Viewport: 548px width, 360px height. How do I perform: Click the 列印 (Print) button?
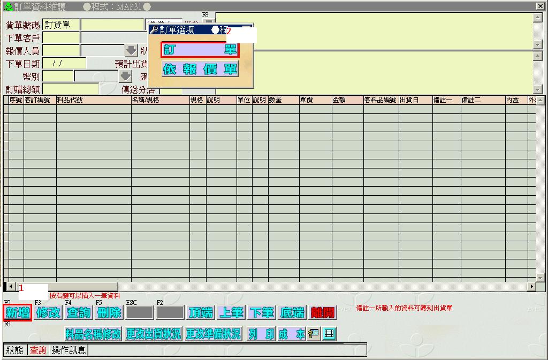tap(262, 334)
